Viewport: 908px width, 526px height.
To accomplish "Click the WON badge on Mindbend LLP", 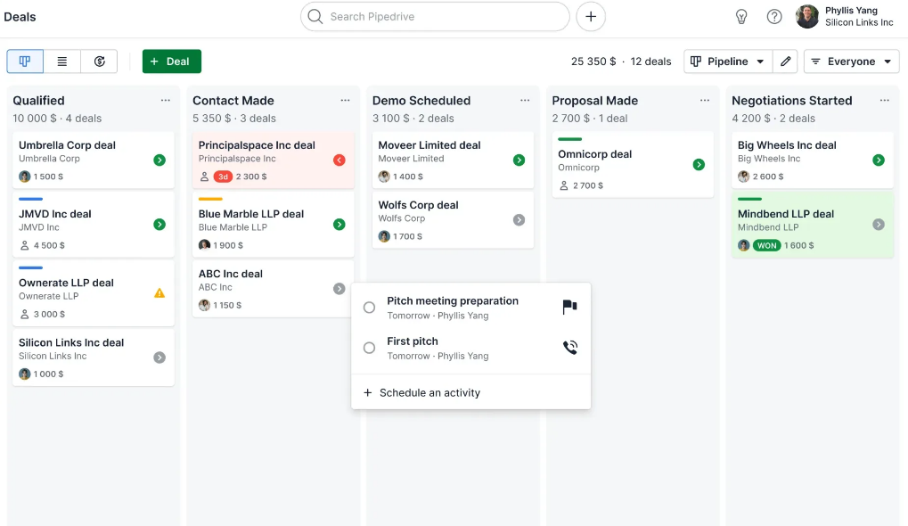I will [766, 246].
